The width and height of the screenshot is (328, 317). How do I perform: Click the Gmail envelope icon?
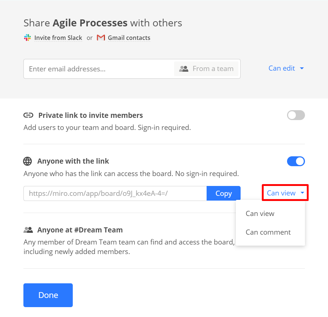[101, 38]
